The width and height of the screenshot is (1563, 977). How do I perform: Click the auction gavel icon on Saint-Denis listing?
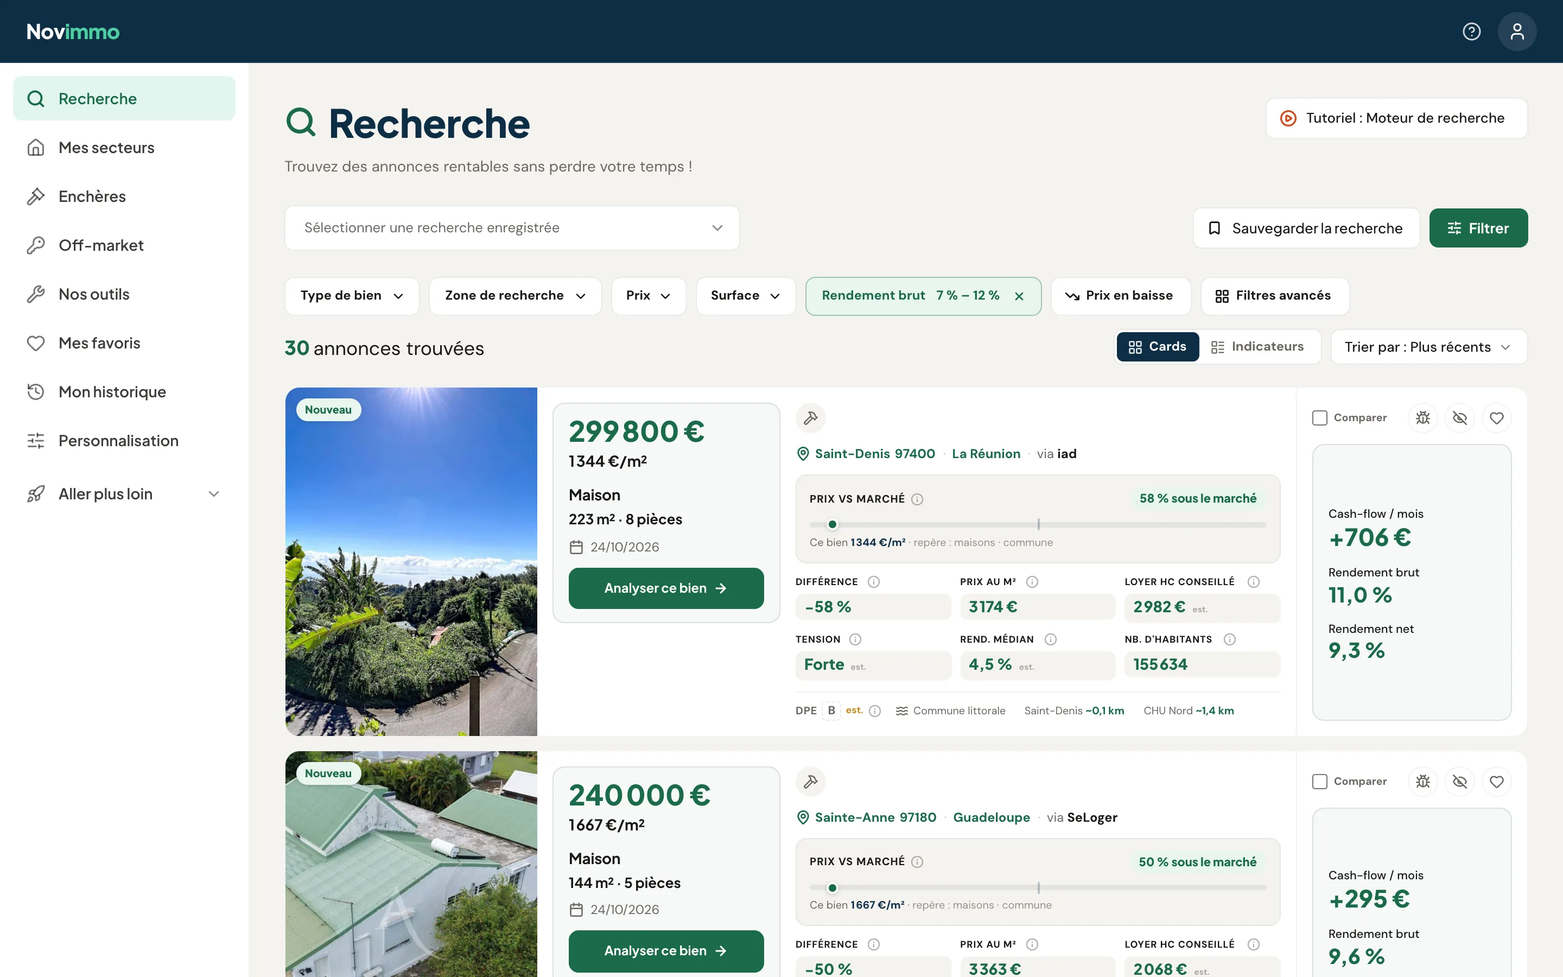point(811,418)
